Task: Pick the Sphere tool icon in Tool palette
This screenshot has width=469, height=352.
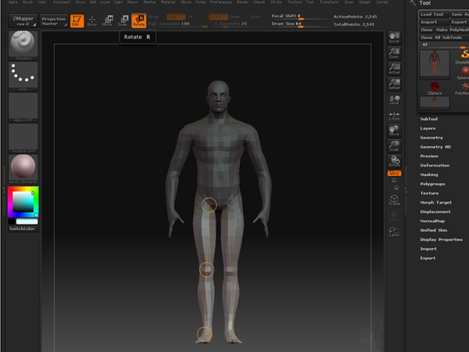Action: 464,73
